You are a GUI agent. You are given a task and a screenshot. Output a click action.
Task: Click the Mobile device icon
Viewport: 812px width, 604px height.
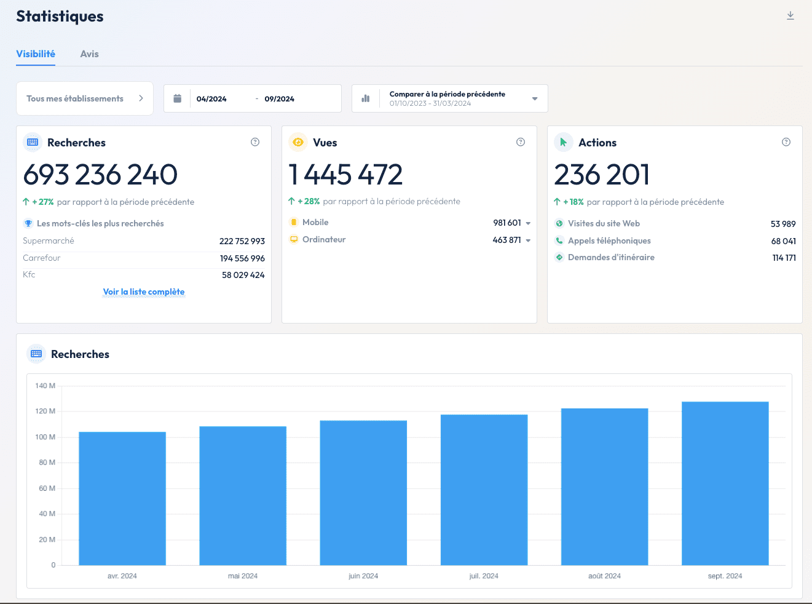click(x=294, y=222)
